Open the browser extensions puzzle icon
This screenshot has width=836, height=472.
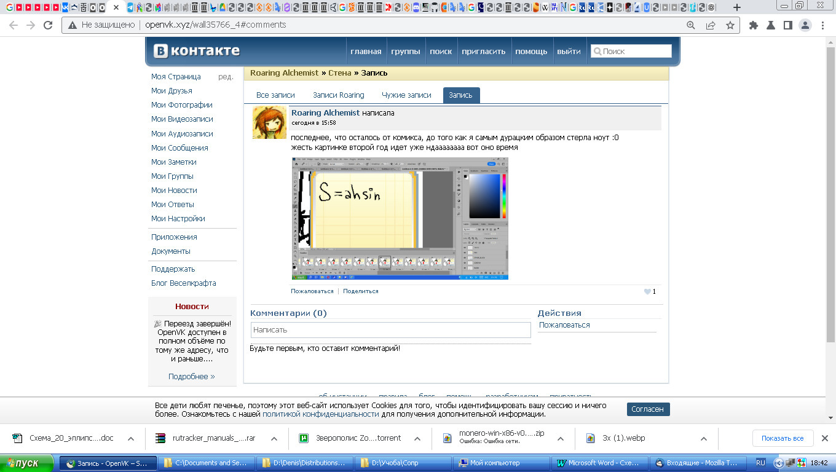click(x=753, y=25)
